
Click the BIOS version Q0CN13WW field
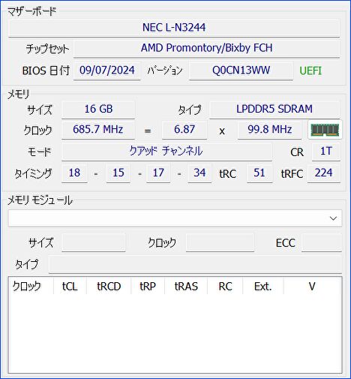coord(241,71)
